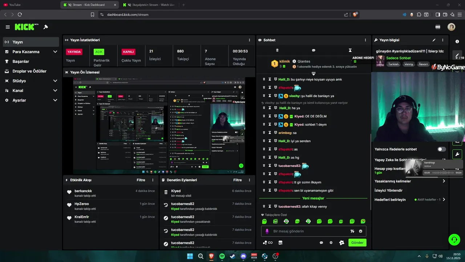Select Yayın in left sidebar
Viewport: 465px width, 262px height.
(x=31, y=42)
